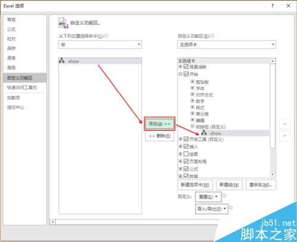Click the 新建组(N) button
297x242 pixels.
click(x=229, y=185)
